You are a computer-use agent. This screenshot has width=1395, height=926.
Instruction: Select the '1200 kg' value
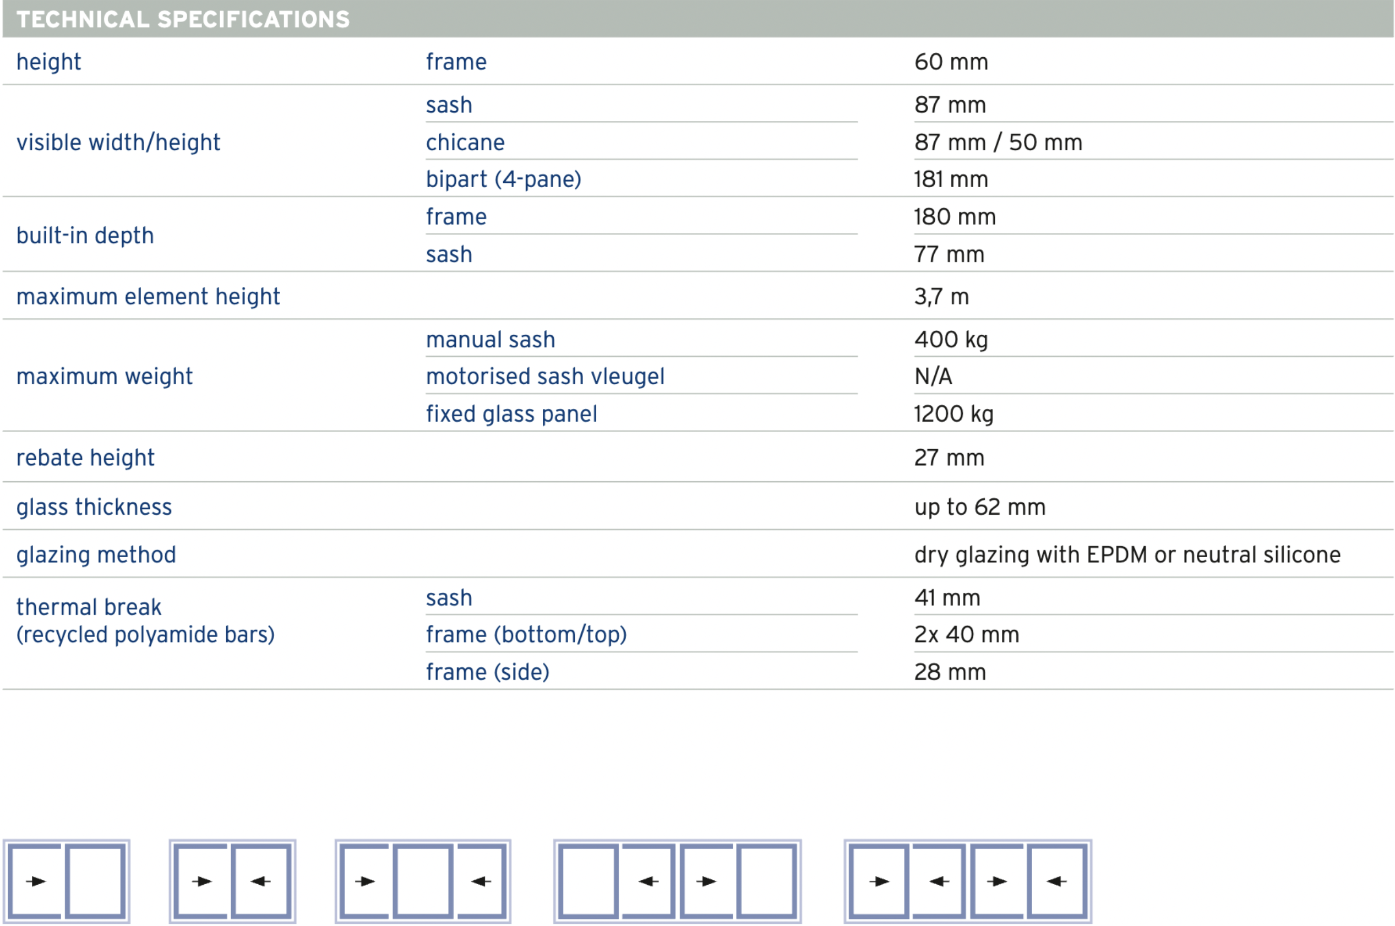coord(954,414)
